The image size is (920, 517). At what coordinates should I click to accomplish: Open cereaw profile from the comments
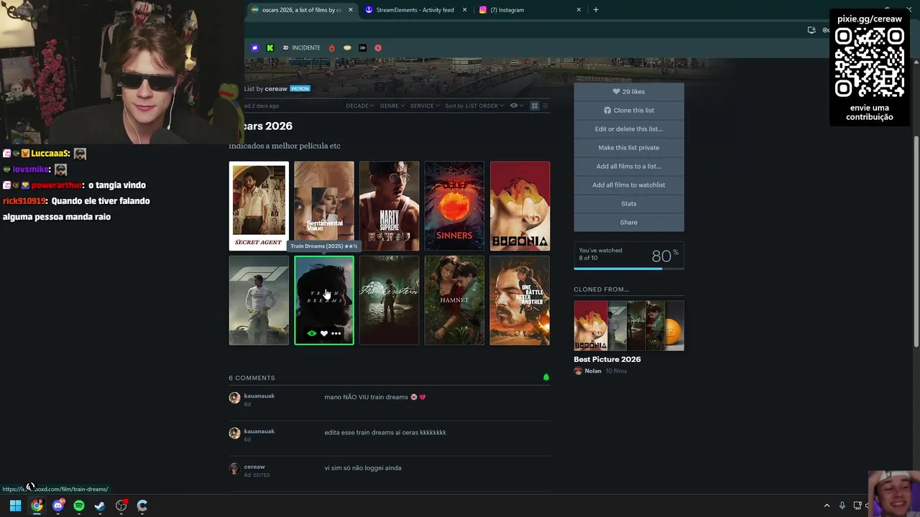254,467
